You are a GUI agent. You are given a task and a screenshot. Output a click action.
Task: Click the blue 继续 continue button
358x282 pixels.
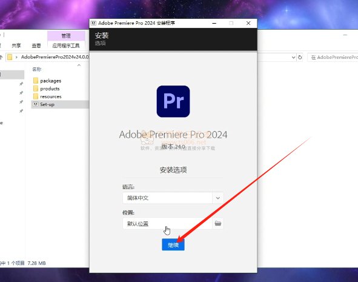pos(173,245)
